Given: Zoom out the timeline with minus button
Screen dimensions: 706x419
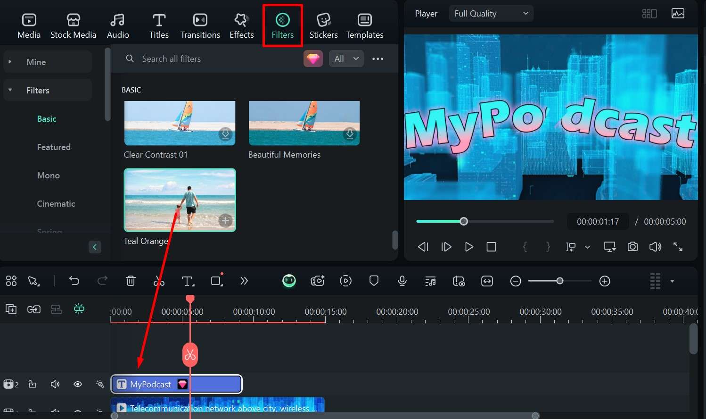Looking at the screenshot, I should click(516, 281).
